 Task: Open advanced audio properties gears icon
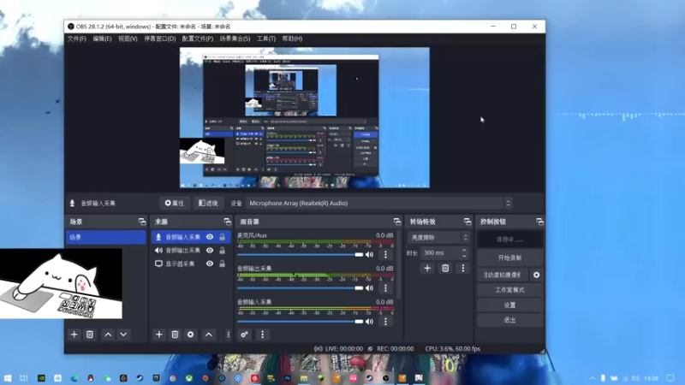[x=244, y=335]
